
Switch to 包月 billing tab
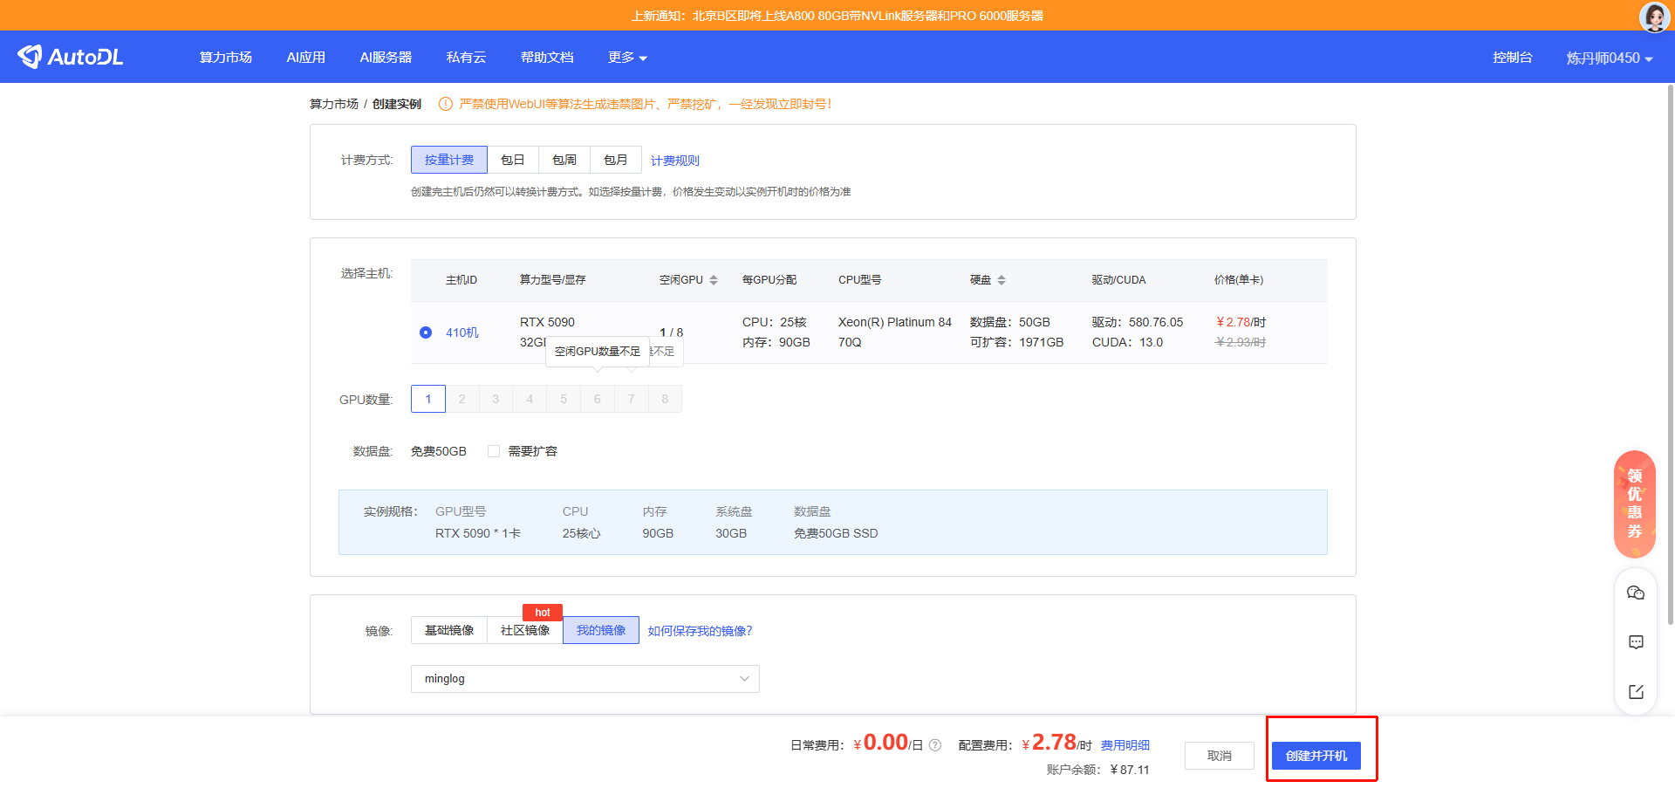coord(615,160)
